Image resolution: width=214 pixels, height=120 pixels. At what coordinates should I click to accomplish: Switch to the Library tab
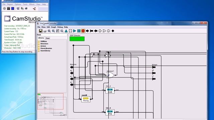coord(41,38)
